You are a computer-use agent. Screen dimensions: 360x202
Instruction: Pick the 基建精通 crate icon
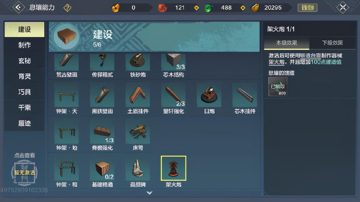[x=102, y=168]
